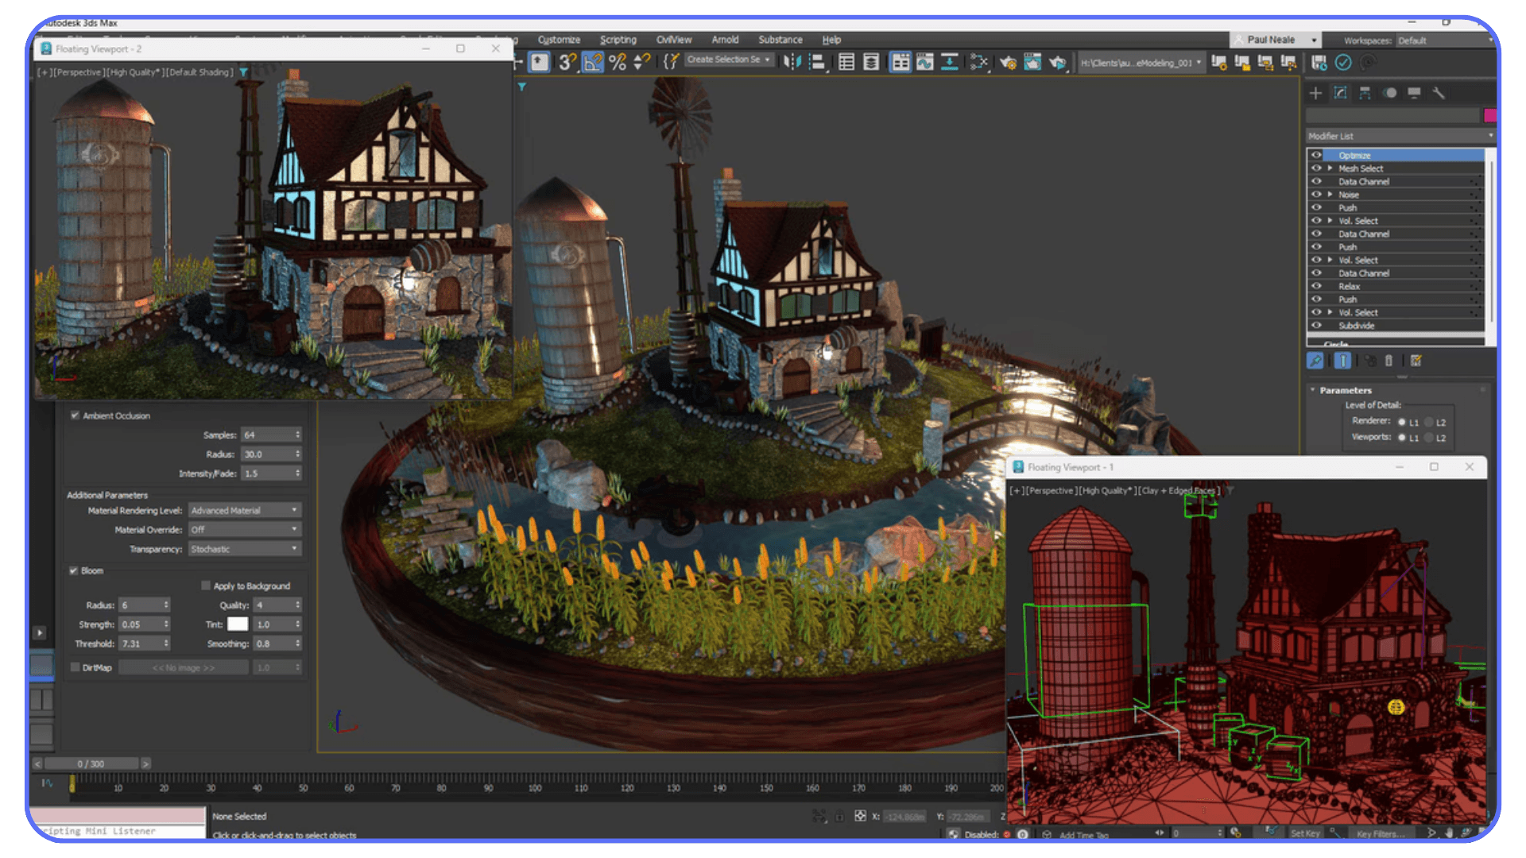1526x858 pixels.
Task: Enable Apply to Background checkbox
Action: tap(206, 586)
